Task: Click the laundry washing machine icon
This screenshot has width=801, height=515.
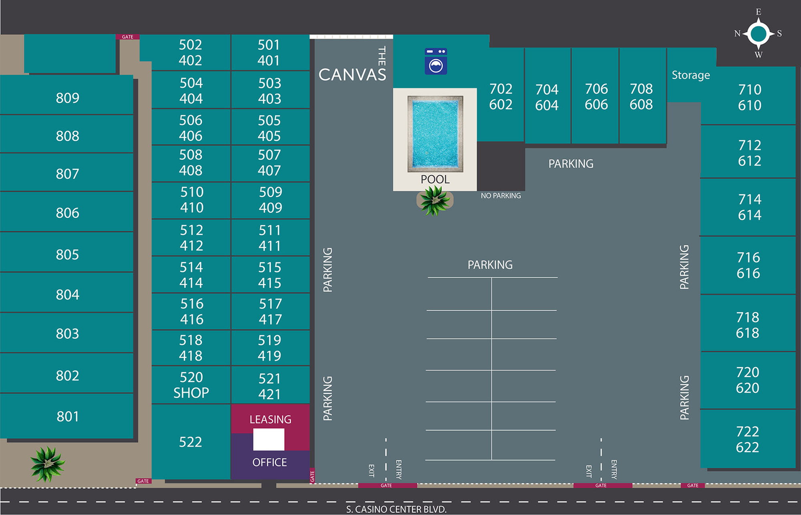Action: point(436,61)
